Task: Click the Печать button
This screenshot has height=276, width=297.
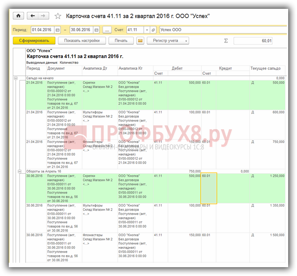Action: pyautogui.click(x=121, y=41)
